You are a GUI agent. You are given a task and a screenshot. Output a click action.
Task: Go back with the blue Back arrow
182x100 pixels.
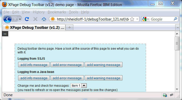tap(8, 19)
